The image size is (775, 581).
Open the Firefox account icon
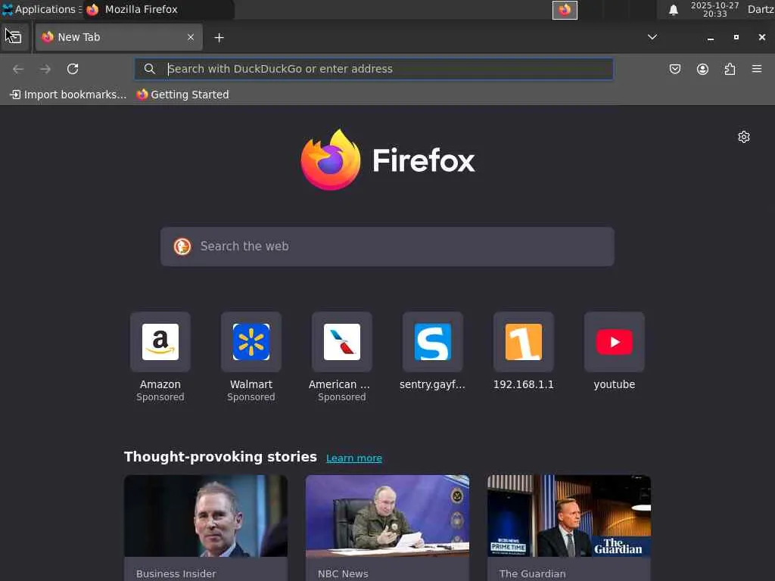[702, 69]
